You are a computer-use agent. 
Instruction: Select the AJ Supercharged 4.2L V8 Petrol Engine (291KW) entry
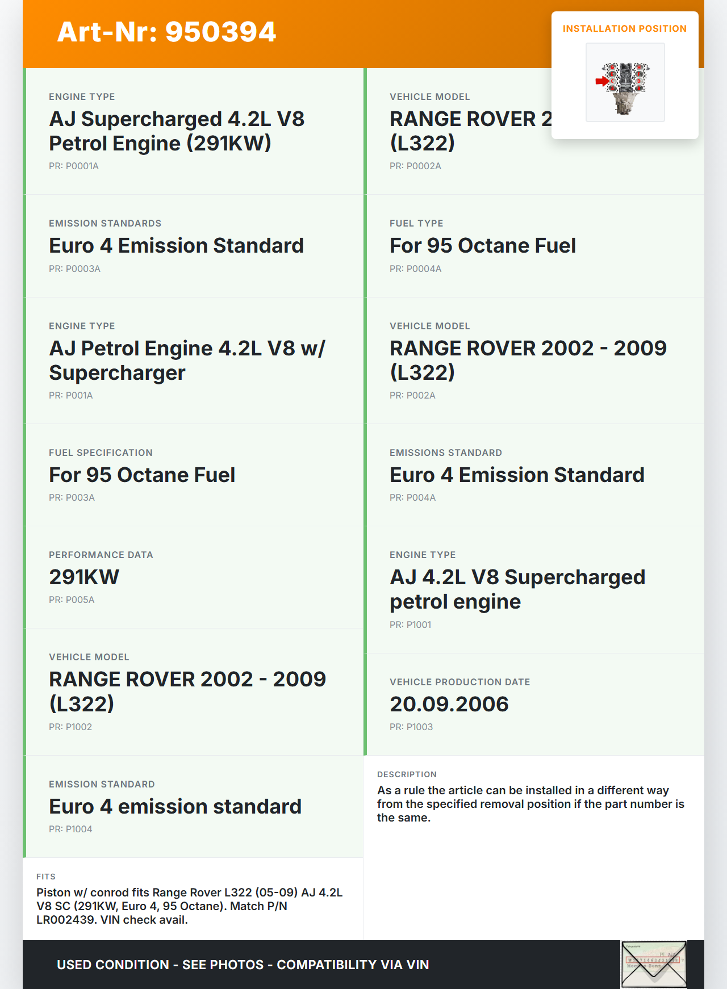tap(177, 131)
